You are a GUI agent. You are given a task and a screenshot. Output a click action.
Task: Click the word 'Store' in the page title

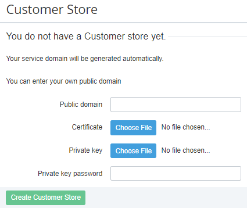point(82,10)
